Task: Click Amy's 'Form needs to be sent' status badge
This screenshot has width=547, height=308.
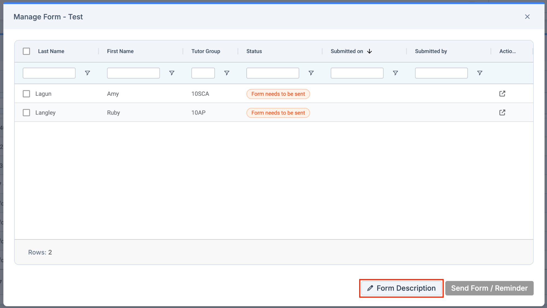Action: tap(278, 94)
